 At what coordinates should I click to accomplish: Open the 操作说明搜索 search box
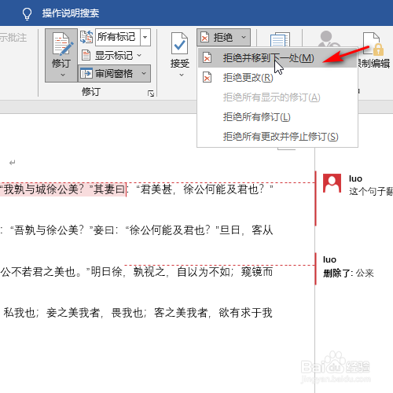click(x=71, y=13)
